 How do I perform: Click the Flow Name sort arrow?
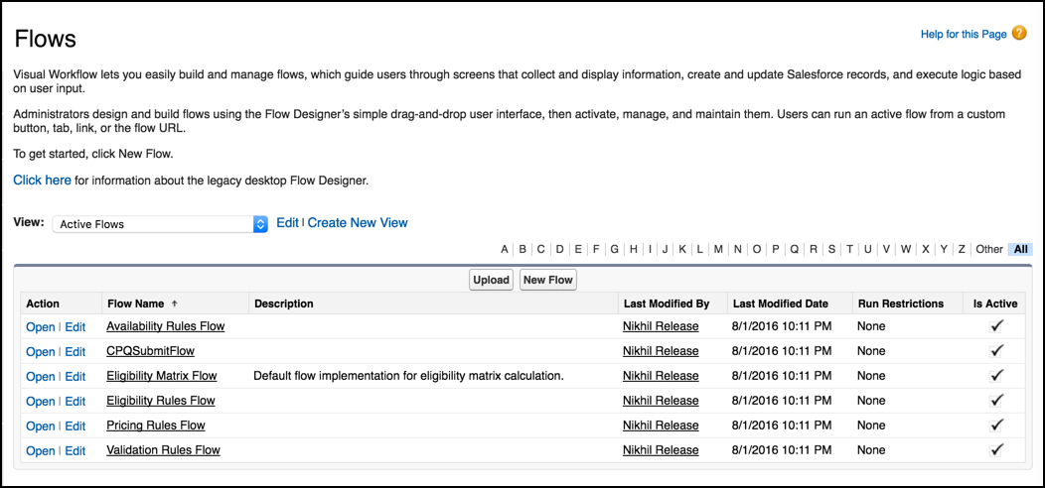(x=175, y=304)
